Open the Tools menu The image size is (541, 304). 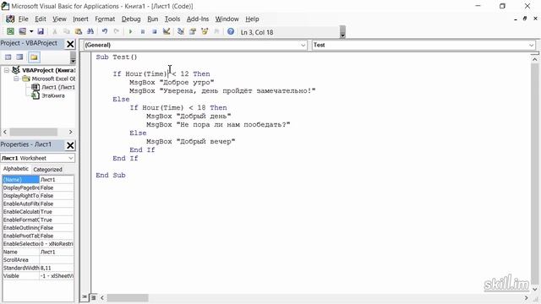click(172, 19)
